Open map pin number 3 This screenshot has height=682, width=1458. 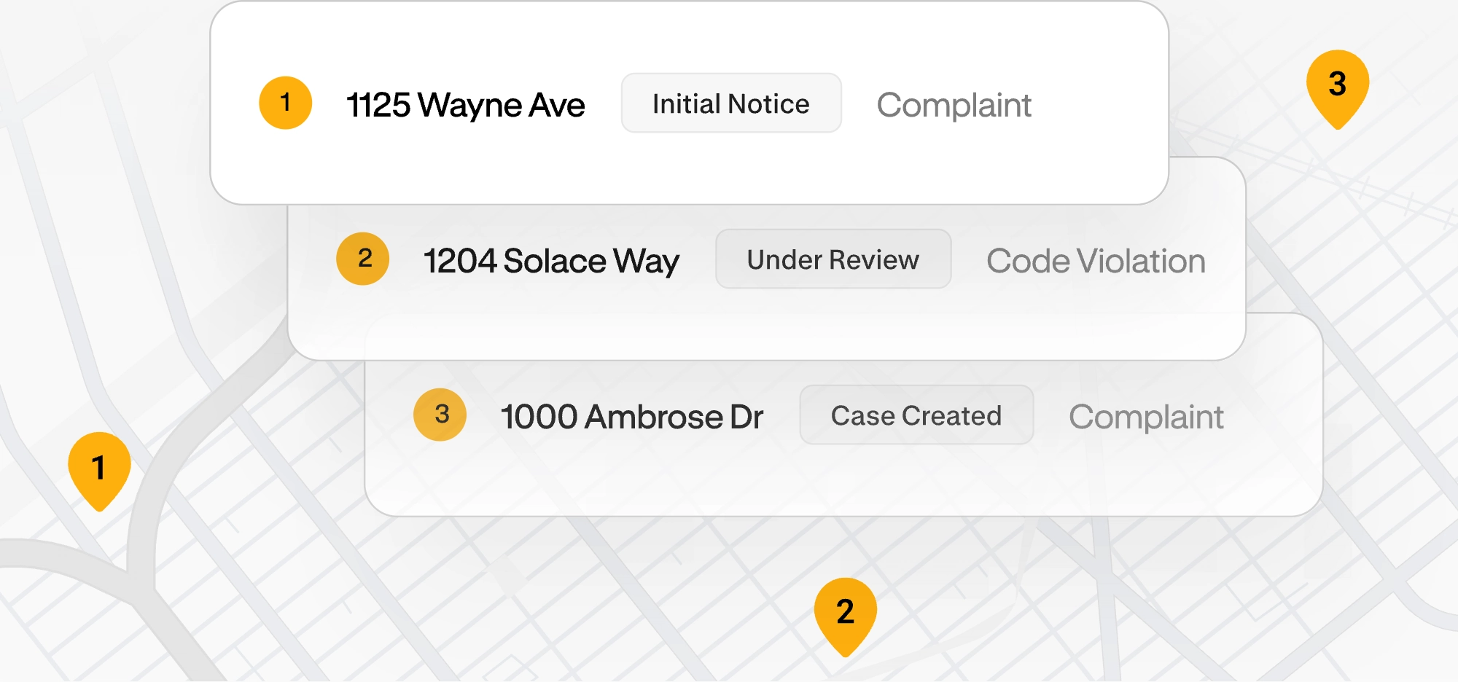coord(1338,88)
